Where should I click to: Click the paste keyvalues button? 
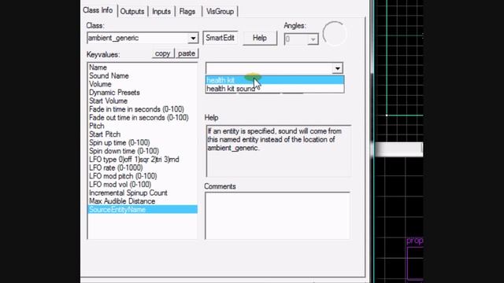pyautogui.click(x=187, y=53)
